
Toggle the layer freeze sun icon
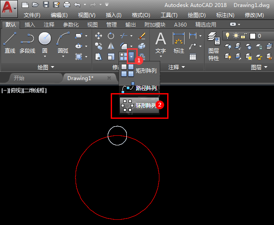point(236,36)
